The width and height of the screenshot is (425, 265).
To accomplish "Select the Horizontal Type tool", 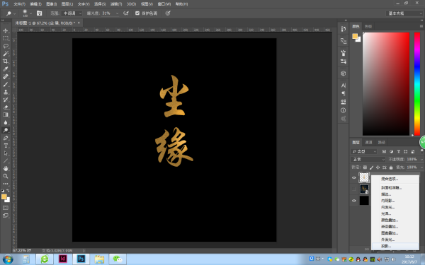I will pyautogui.click(x=6, y=146).
